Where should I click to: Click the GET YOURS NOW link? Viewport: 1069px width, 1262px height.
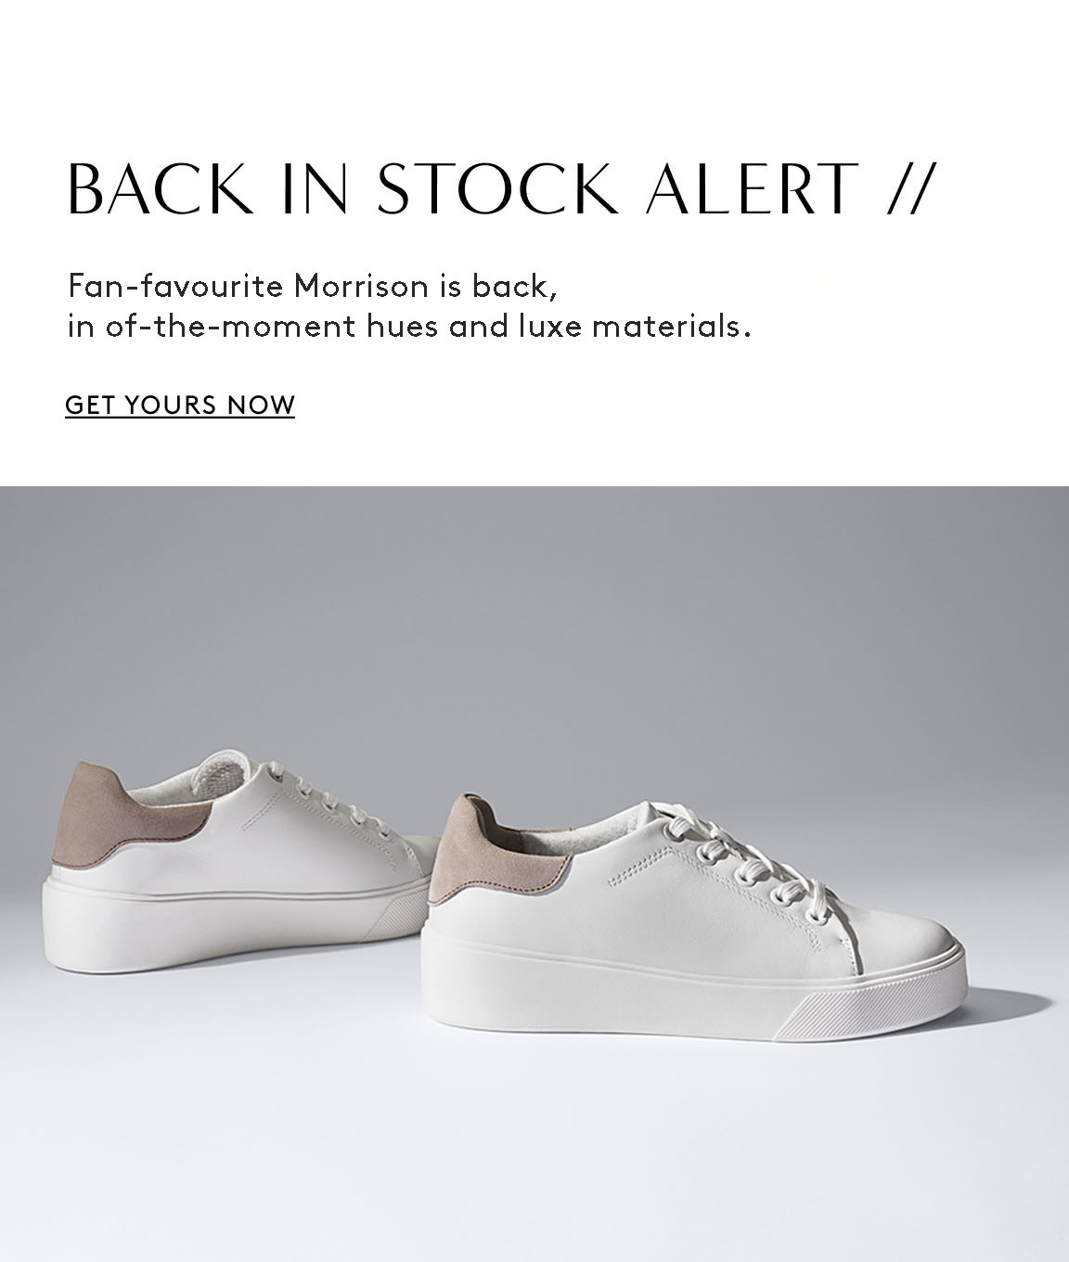pyautogui.click(x=180, y=406)
